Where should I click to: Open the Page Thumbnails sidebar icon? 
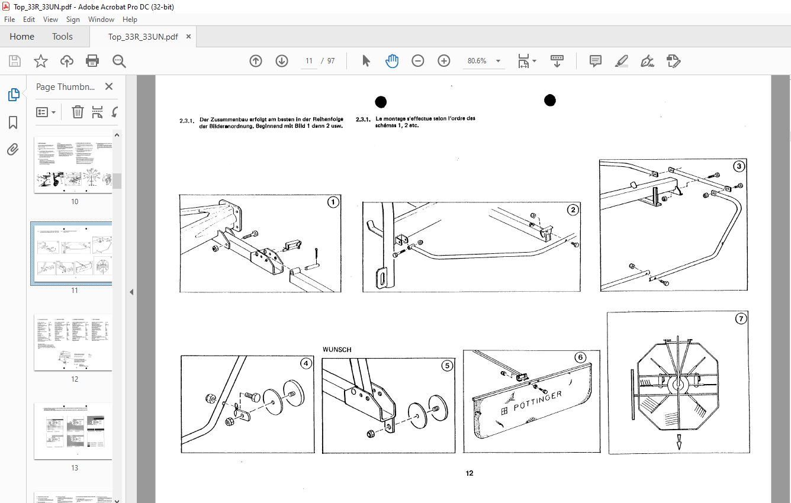click(13, 95)
